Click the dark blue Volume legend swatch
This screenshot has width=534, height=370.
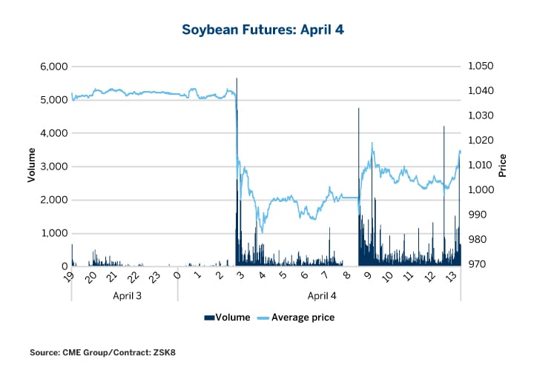pyautogui.click(x=208, y=317)
